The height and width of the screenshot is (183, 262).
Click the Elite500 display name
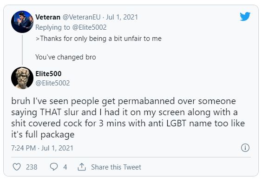[48, 74]
